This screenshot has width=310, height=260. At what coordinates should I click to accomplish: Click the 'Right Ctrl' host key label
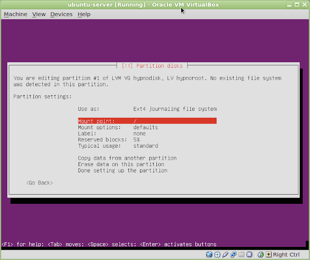[x=286, y=255]
